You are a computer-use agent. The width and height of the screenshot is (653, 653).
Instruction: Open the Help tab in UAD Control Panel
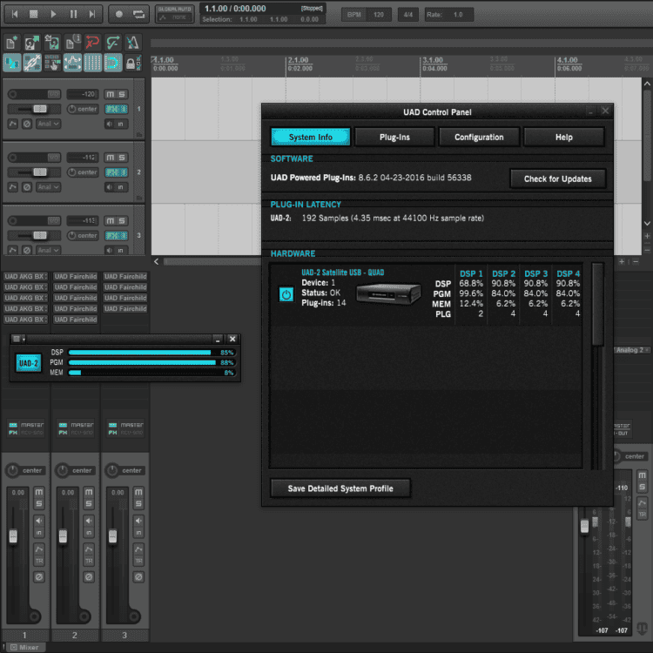tap(563, 137)
